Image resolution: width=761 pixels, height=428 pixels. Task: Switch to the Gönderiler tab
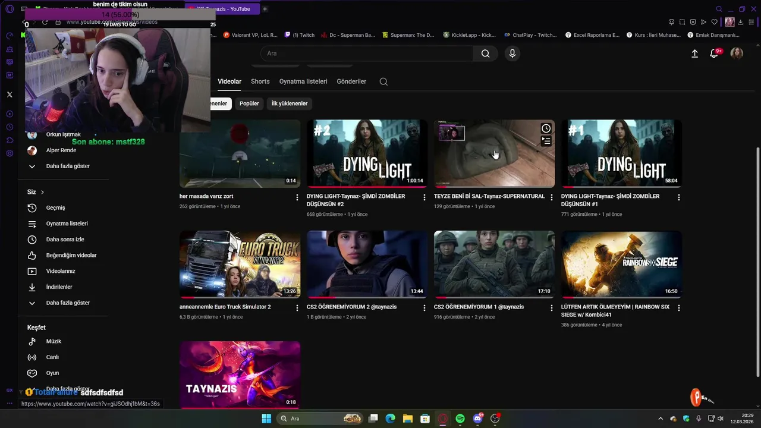pos(351,81)
